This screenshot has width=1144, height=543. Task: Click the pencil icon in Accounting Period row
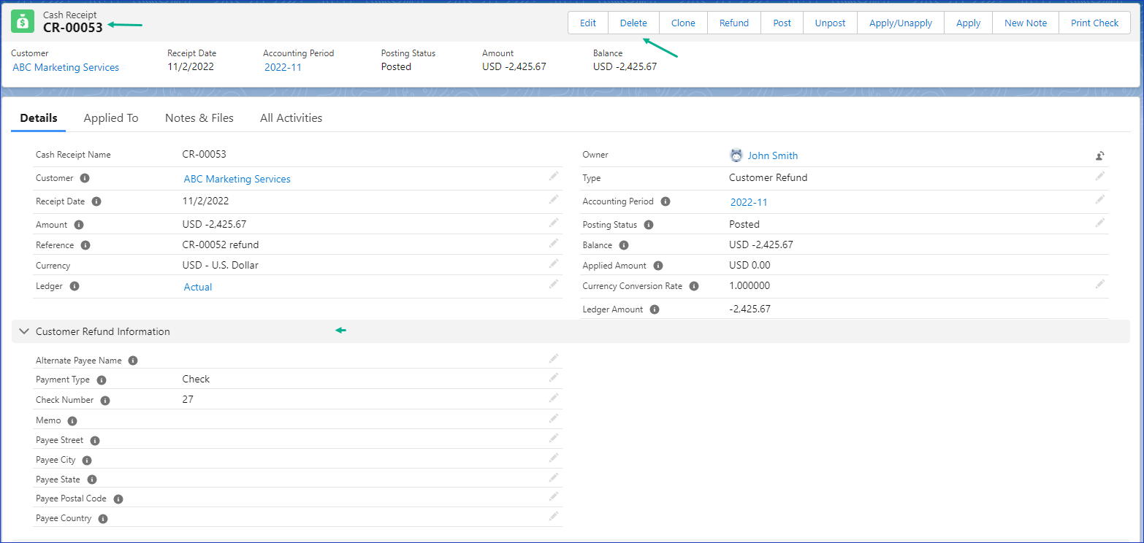[1099, 199]
